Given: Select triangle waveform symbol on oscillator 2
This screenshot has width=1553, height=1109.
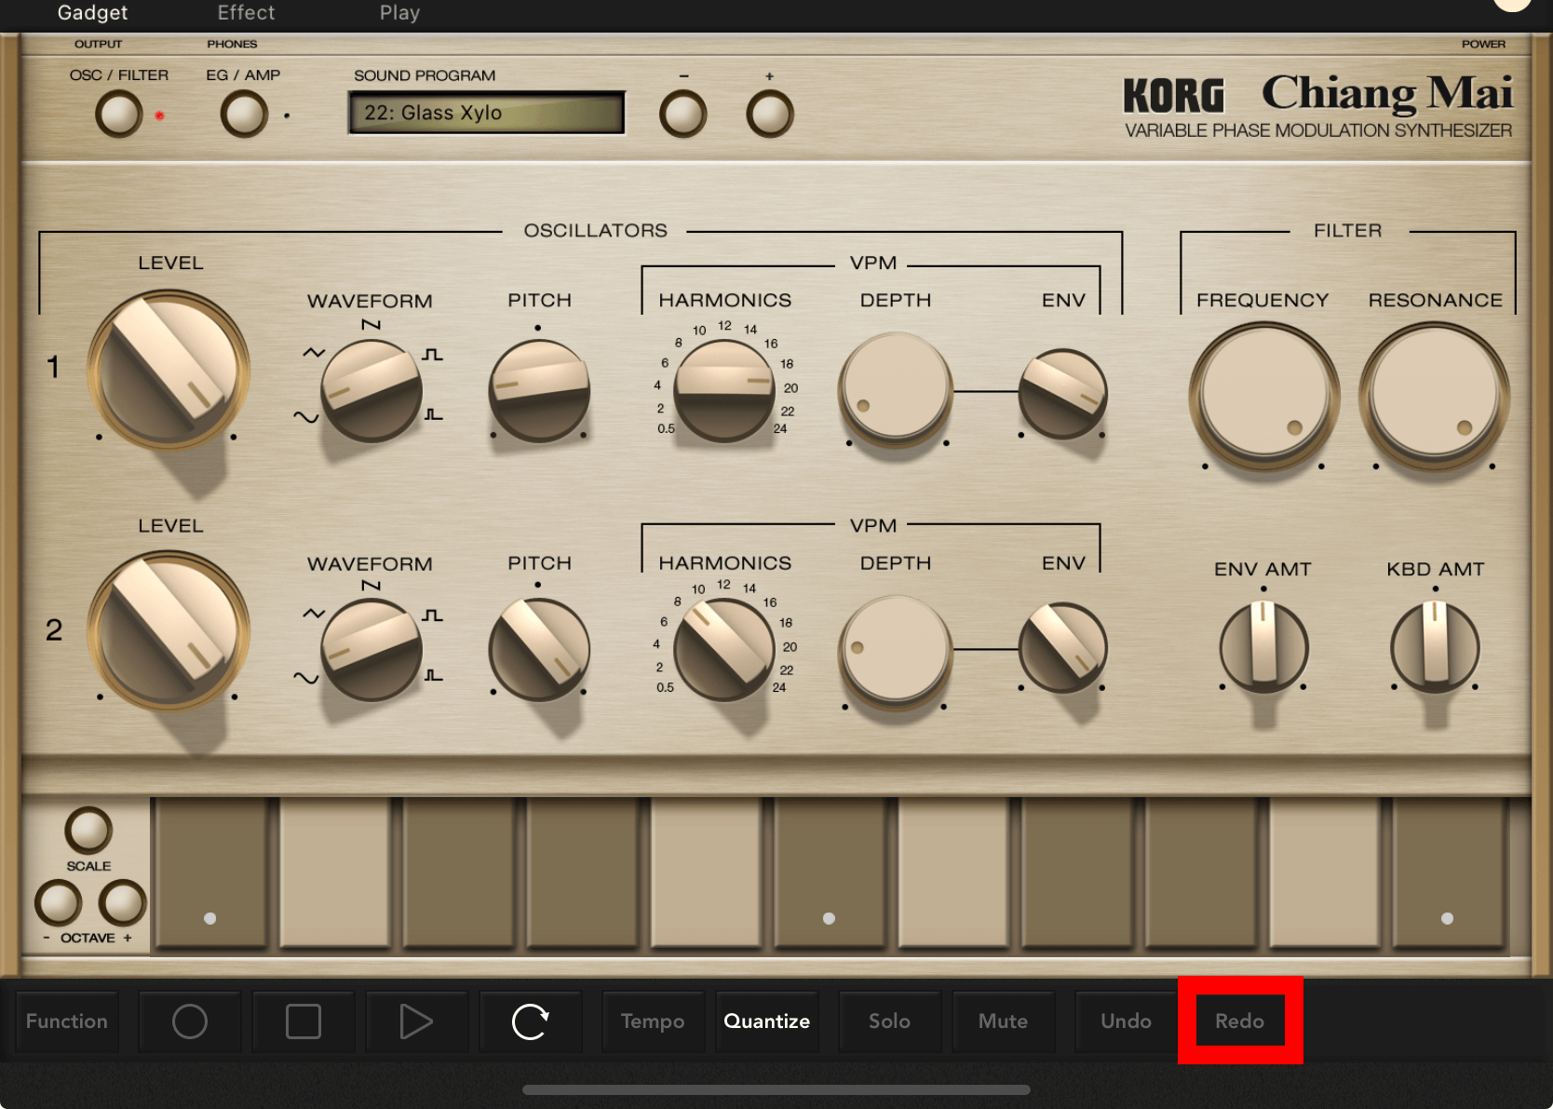Looking at the screenshot, I should pos(314,614).
